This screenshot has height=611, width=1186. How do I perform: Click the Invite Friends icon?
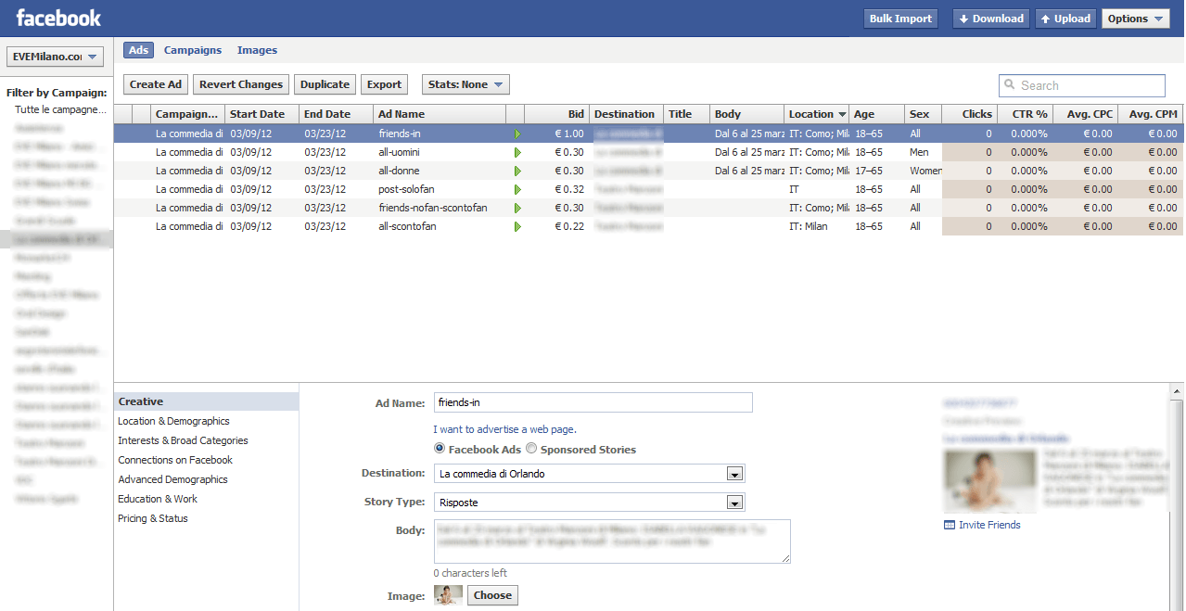point(949,525)
